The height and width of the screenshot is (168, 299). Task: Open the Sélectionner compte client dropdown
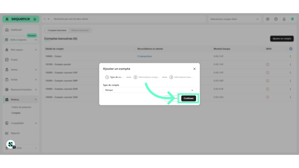tap(234, 19)
